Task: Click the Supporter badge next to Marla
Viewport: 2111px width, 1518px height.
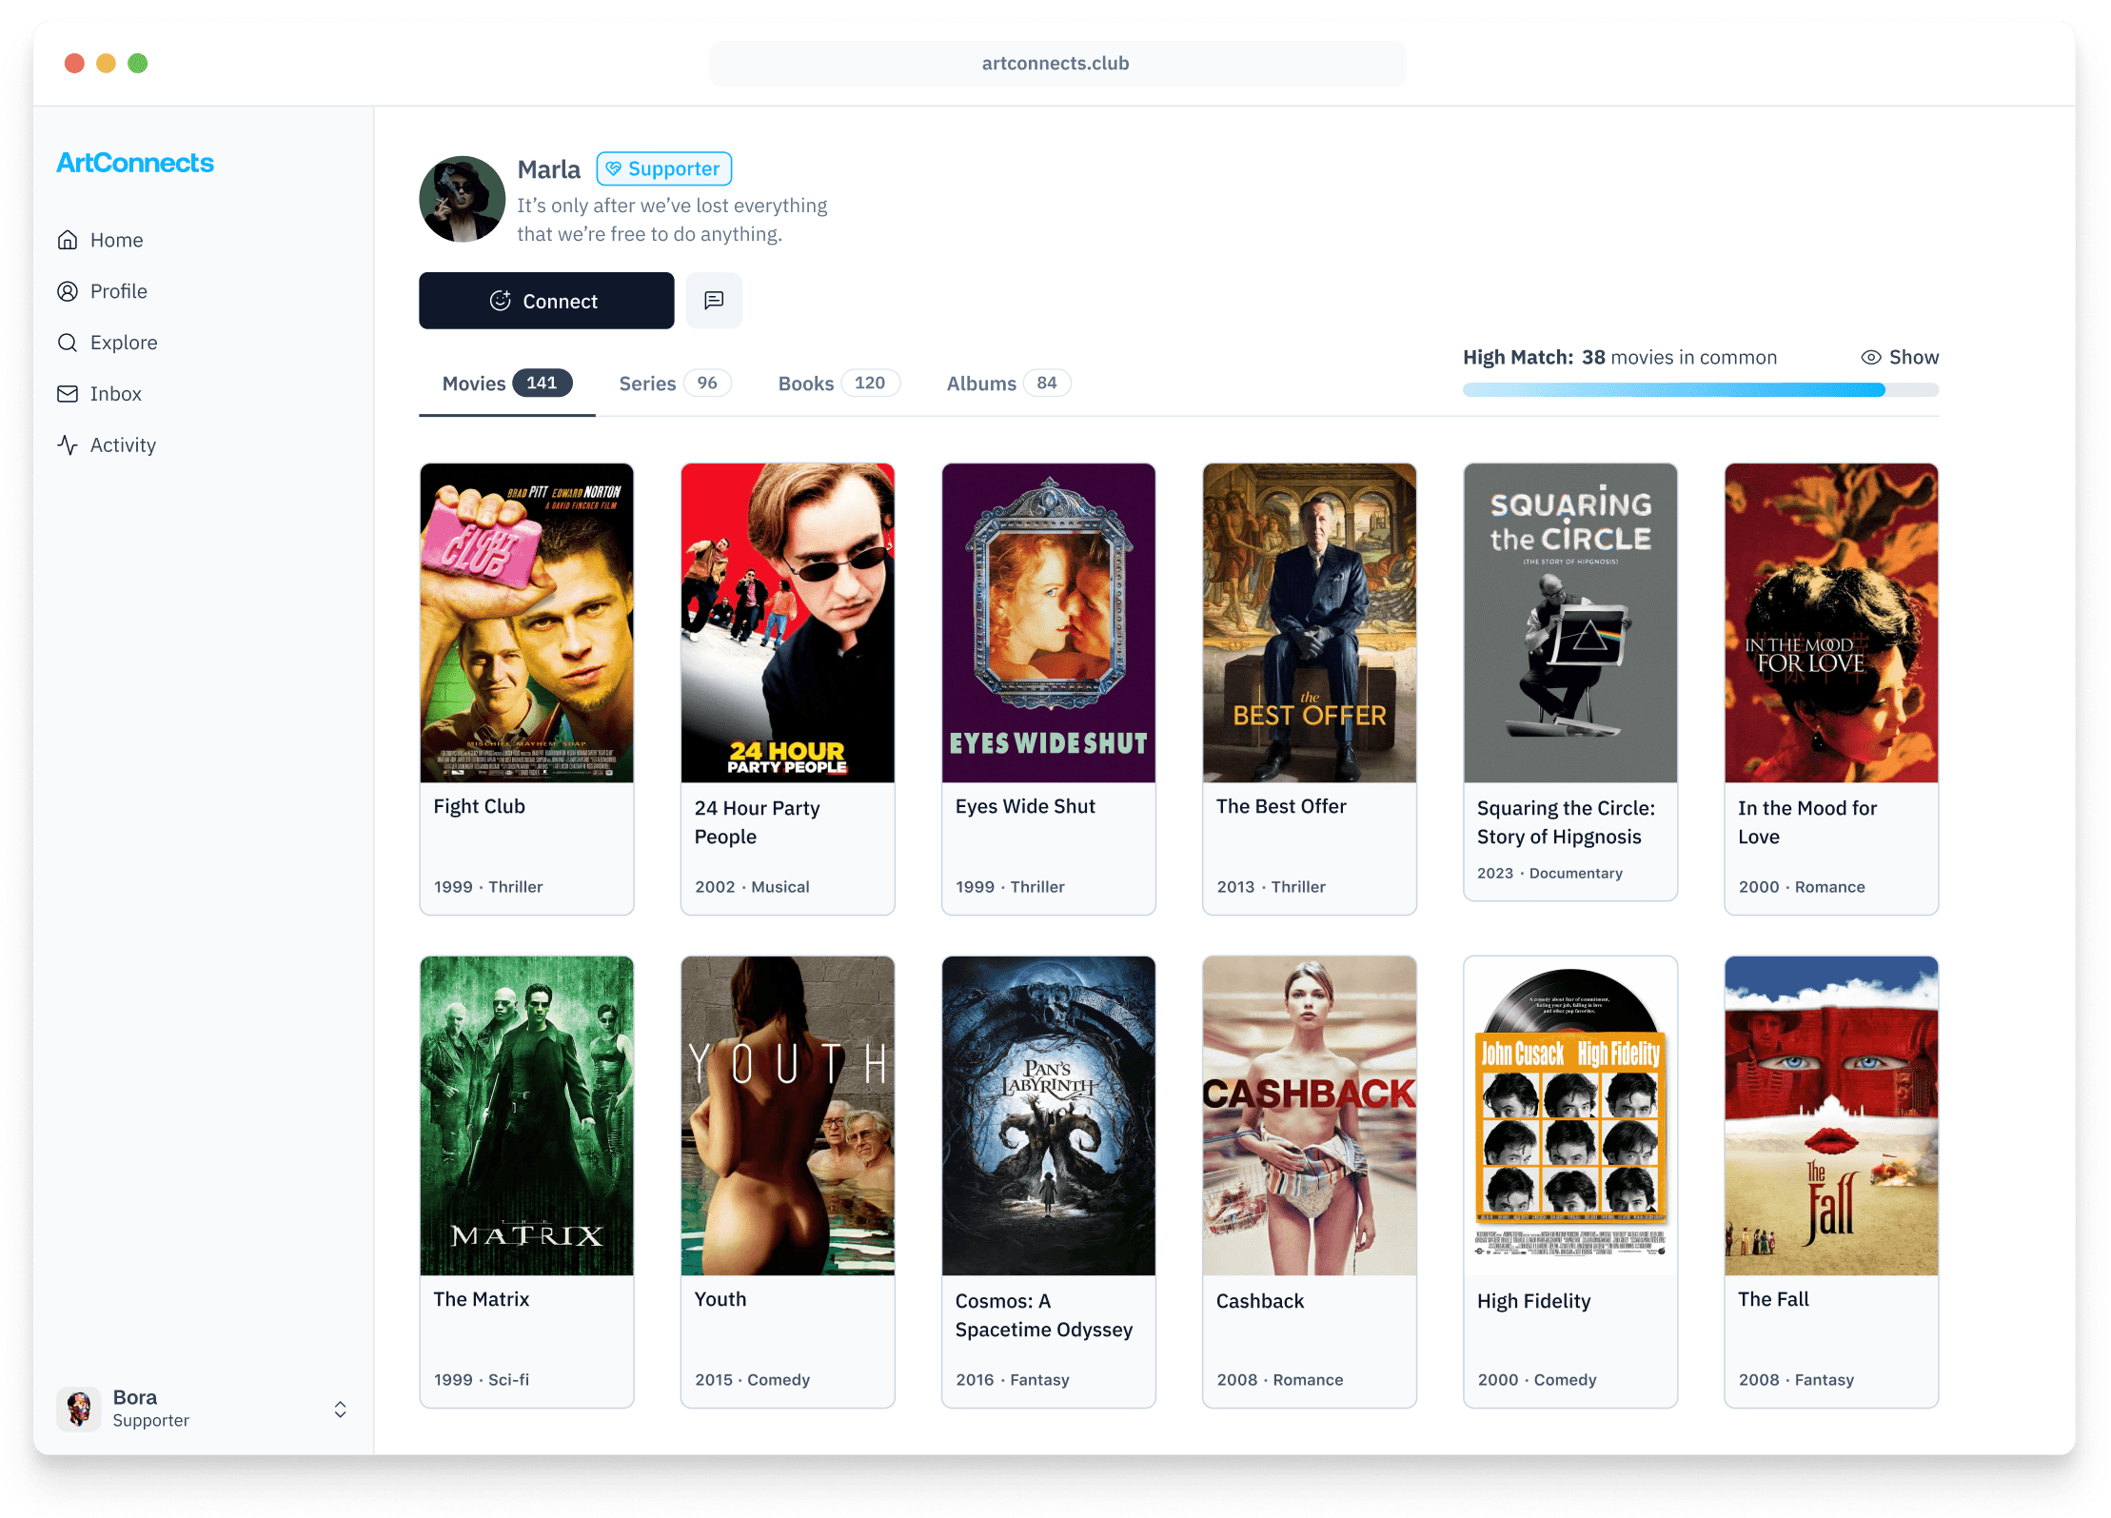Action: tap(664, 168)
